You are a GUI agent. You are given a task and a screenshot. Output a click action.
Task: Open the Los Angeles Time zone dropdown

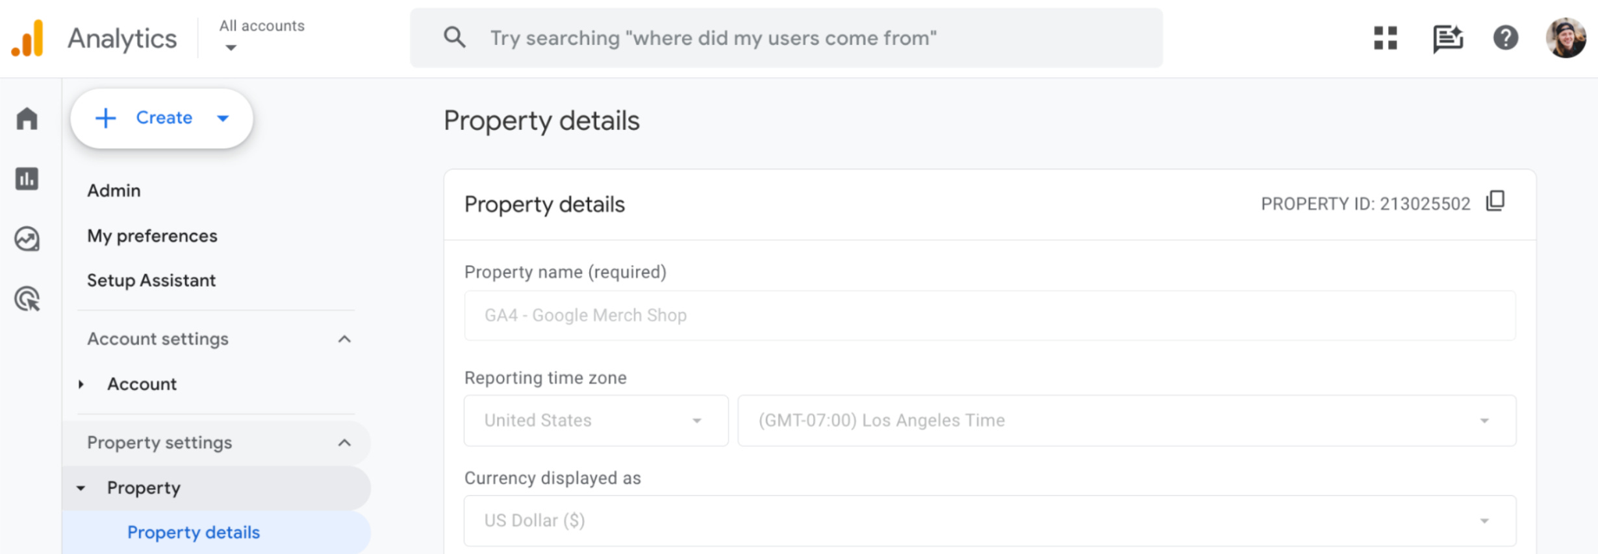point(1127,420)
